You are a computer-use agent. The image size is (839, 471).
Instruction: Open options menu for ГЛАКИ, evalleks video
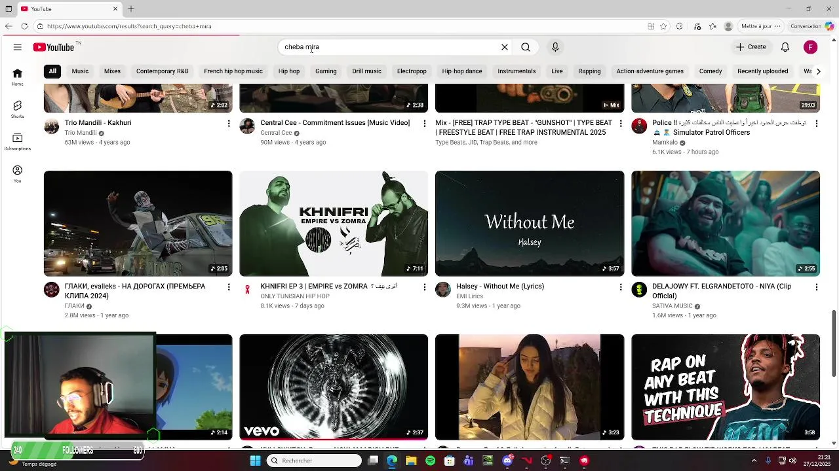click(229, 287)
